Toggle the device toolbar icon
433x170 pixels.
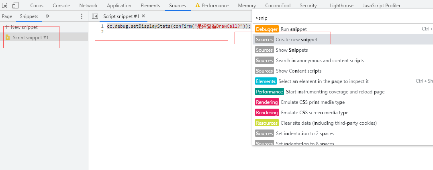pyautogui.click(x=15, y=6)
